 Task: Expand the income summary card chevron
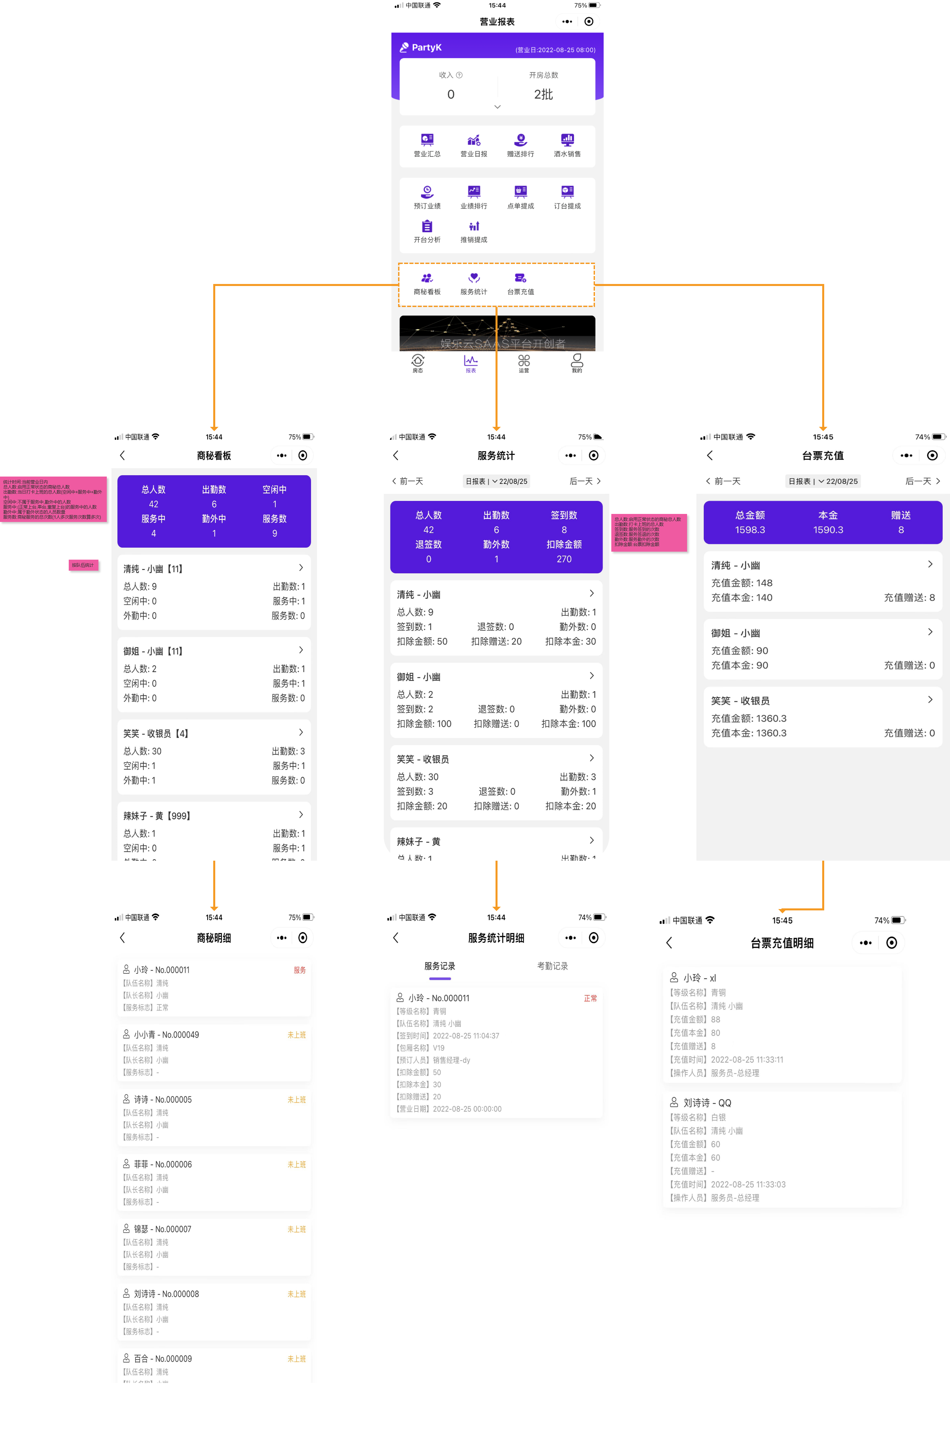[x=498, y=106]
